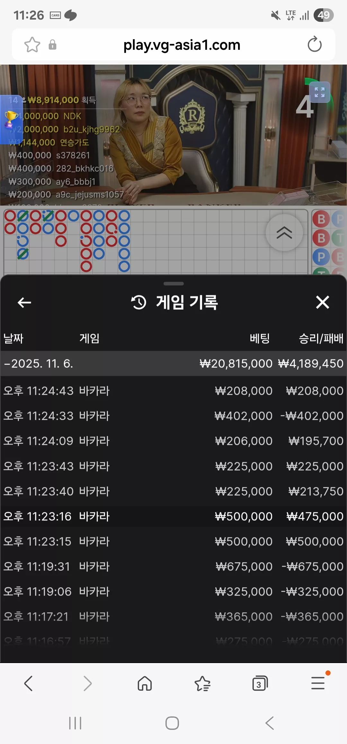This screenshot has width=347, height=744.
Task: Open the 오후 11:17:21 바카라 record
Action: tap(173, 616)
